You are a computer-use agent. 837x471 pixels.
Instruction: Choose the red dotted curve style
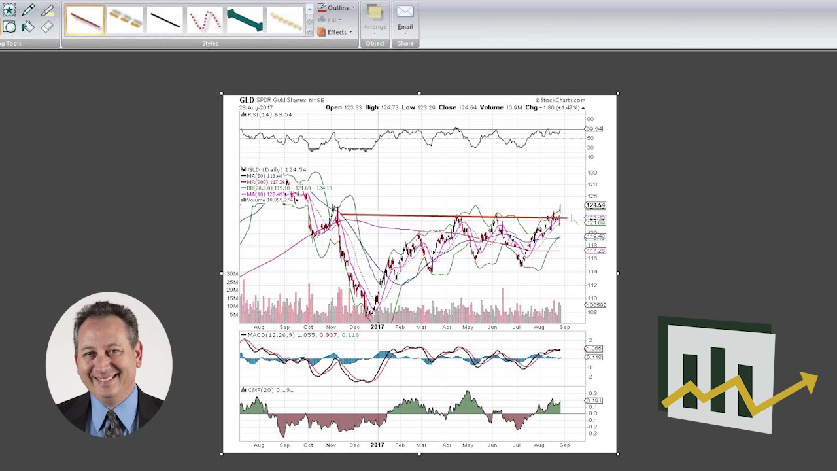click(204, 20)
